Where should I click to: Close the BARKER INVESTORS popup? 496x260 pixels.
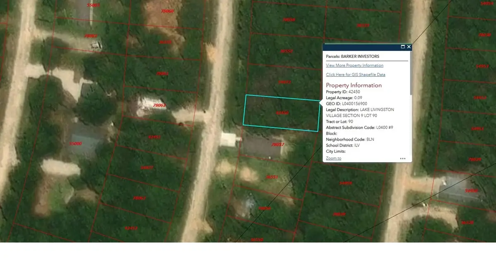(409, 47)
